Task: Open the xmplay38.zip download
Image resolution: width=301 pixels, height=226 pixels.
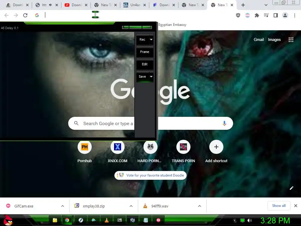Action: point(94,206)
